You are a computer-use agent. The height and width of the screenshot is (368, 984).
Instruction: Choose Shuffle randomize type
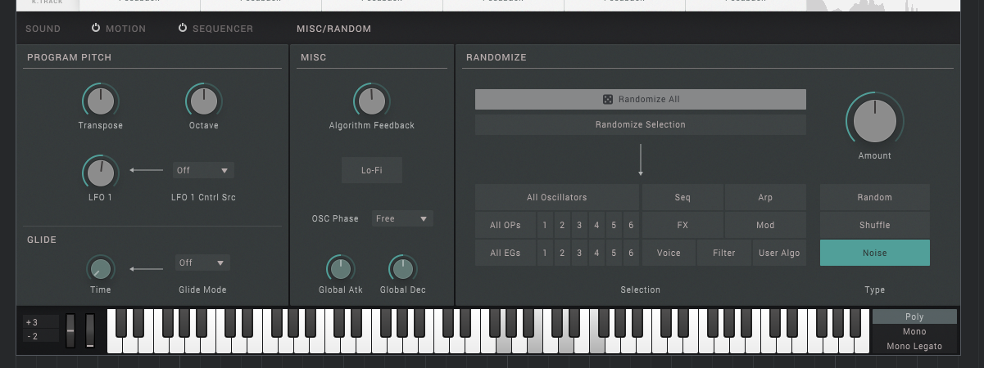[x=874, y=225]
